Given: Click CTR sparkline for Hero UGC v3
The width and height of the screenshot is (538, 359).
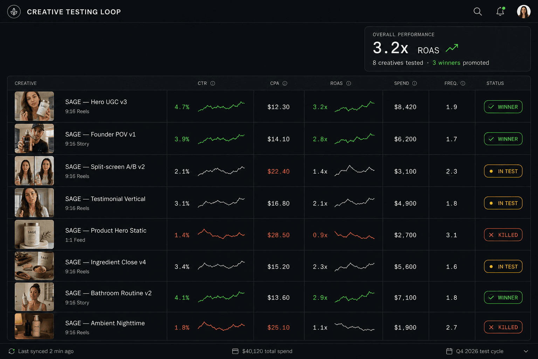Looking at the screenshot, I should (x=221, y=107).
